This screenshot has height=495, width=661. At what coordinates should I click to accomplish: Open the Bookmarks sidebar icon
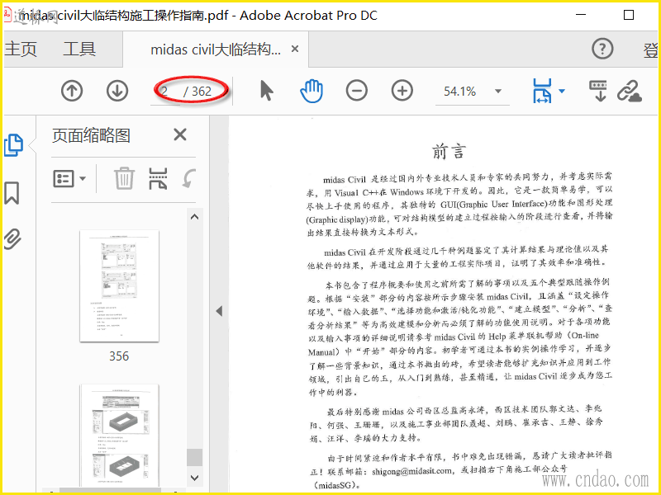(x=12, y=193)
